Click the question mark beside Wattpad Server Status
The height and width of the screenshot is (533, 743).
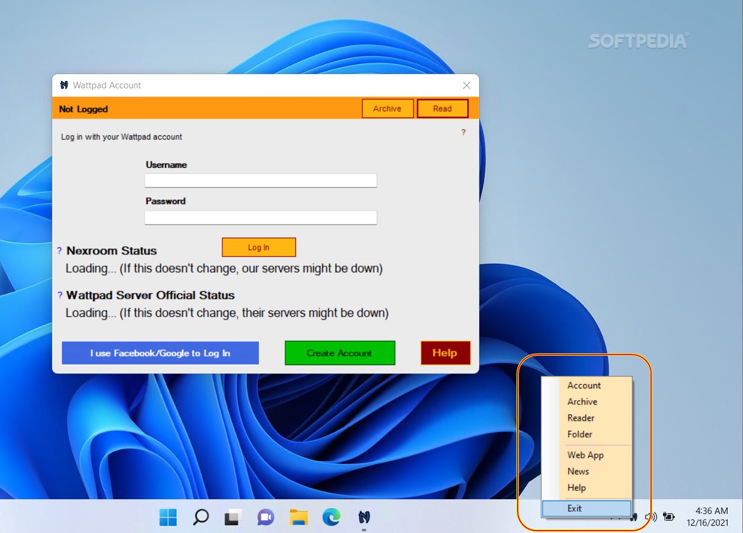point(59,296)
